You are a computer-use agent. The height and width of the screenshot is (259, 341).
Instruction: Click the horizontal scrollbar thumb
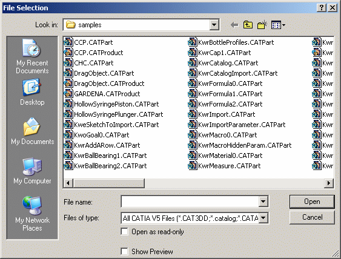pyautogui.click(x=108, y=183)
